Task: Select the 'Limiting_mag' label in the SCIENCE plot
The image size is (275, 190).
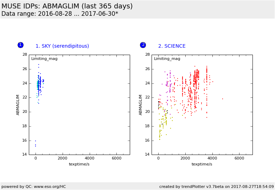Action: point(167,59)
